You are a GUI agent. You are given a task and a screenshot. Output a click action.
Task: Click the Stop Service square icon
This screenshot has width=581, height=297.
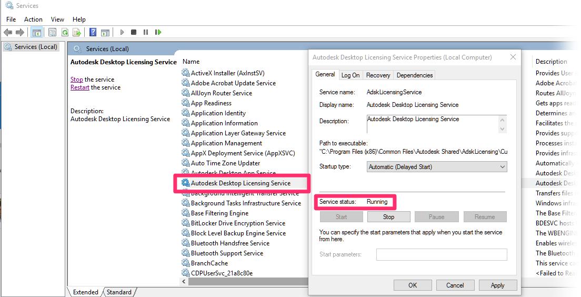click(134, 32)
